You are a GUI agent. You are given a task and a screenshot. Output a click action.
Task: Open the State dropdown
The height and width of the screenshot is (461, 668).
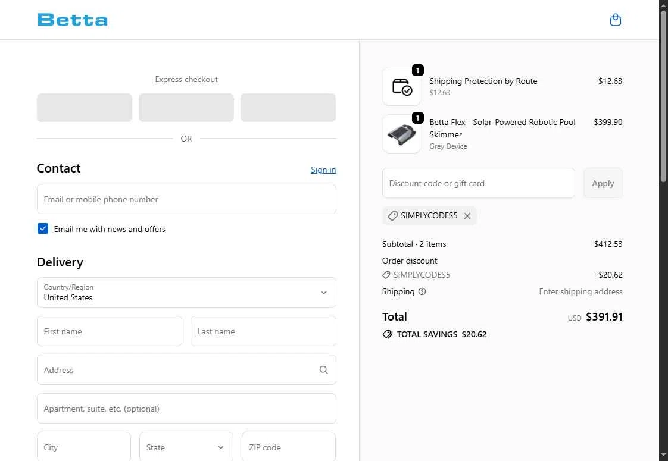pyautogui.click(x=186, y=447)
